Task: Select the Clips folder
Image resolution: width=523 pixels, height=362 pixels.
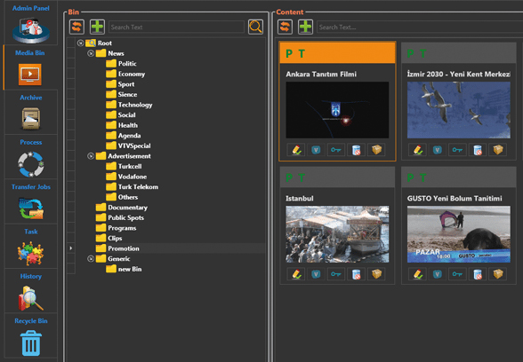Action: click(x=109, y=238)
